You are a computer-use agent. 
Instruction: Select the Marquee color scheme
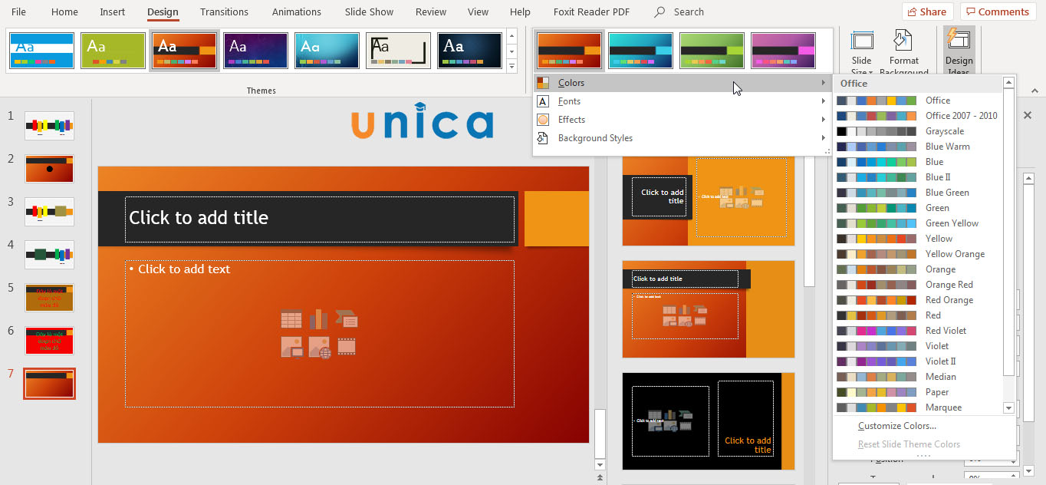pos(918,407)
